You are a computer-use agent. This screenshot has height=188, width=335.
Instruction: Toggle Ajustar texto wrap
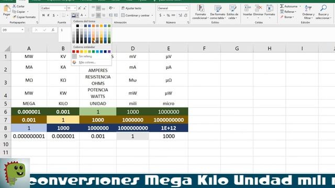tap(131, 8)
